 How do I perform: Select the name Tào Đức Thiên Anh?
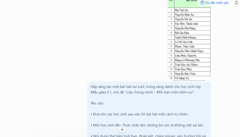coord(186,24)
